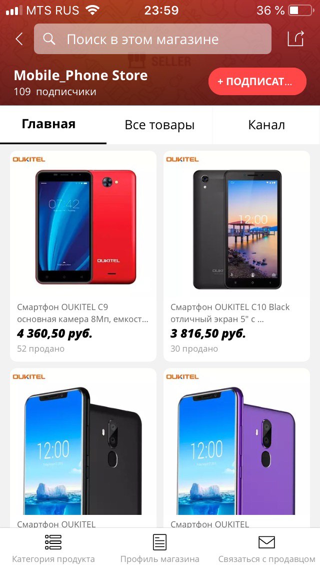The image size is (320, 569).
Task: Tap the battery icon in status bar
Action: click(x=301, y=10)
